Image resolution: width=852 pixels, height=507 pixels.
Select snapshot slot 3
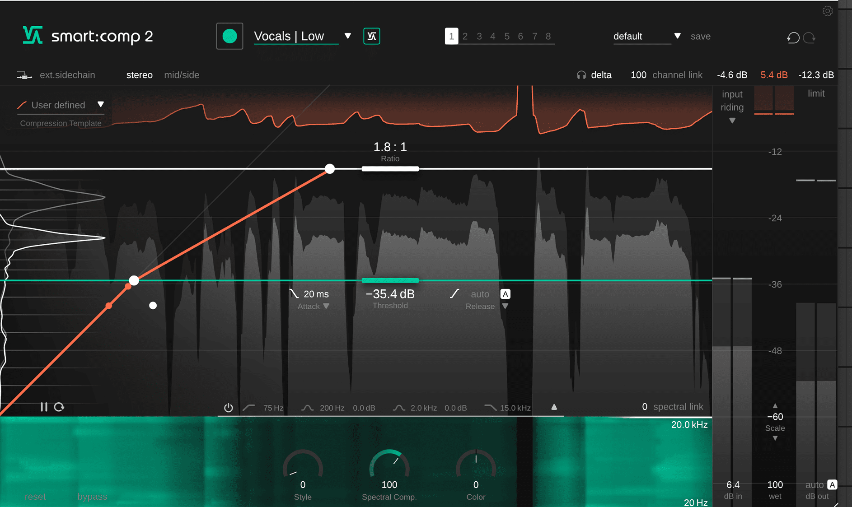coord(479,36)
